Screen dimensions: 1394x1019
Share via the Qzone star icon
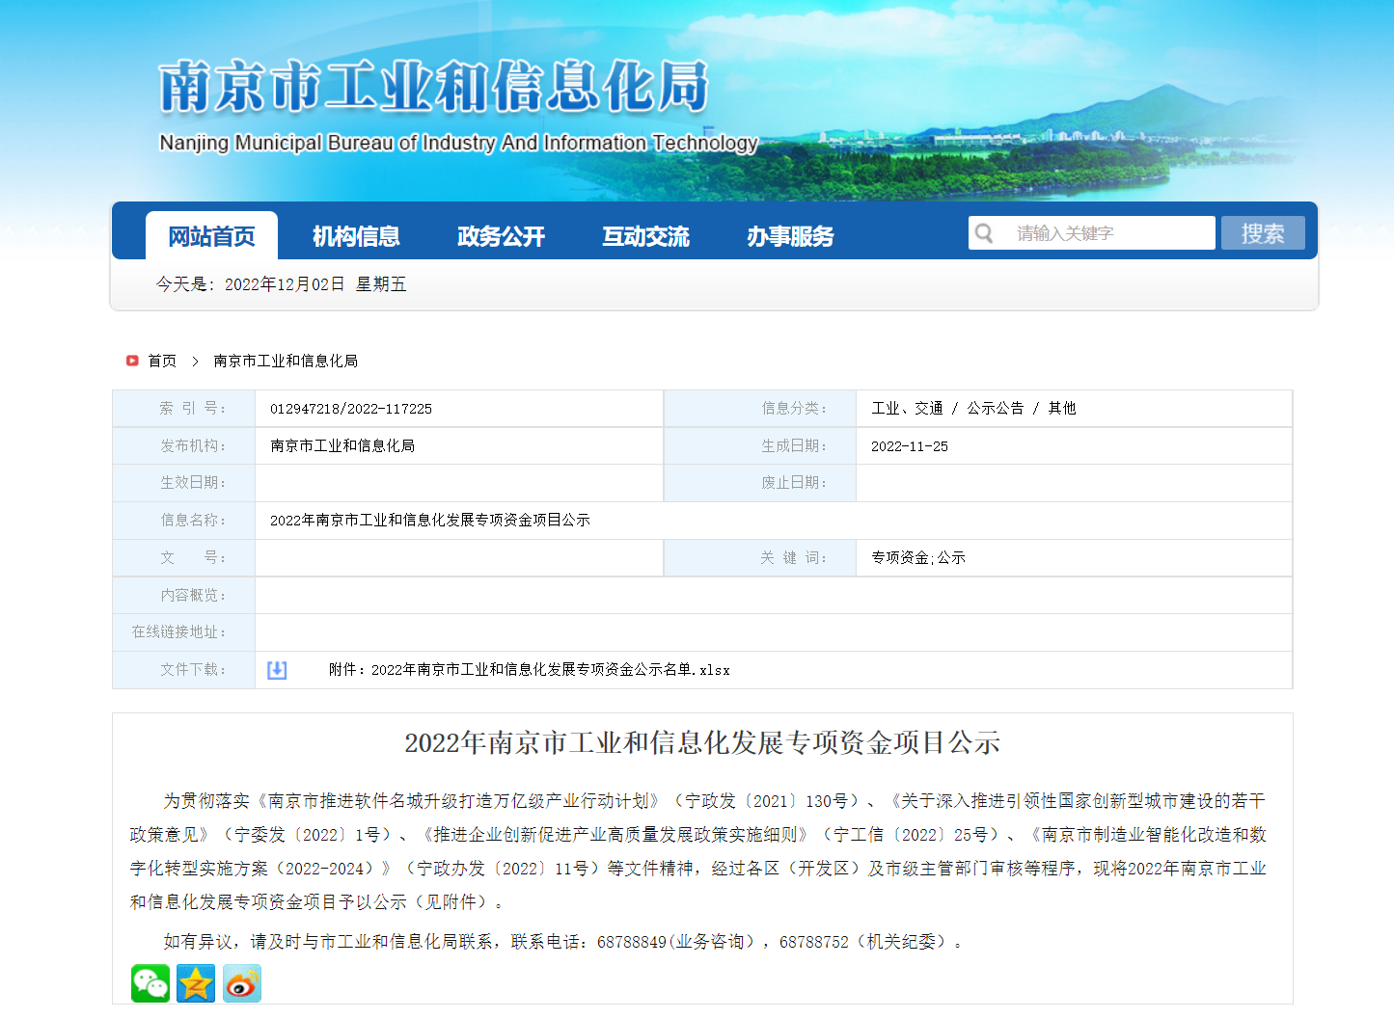click(196, 983)
